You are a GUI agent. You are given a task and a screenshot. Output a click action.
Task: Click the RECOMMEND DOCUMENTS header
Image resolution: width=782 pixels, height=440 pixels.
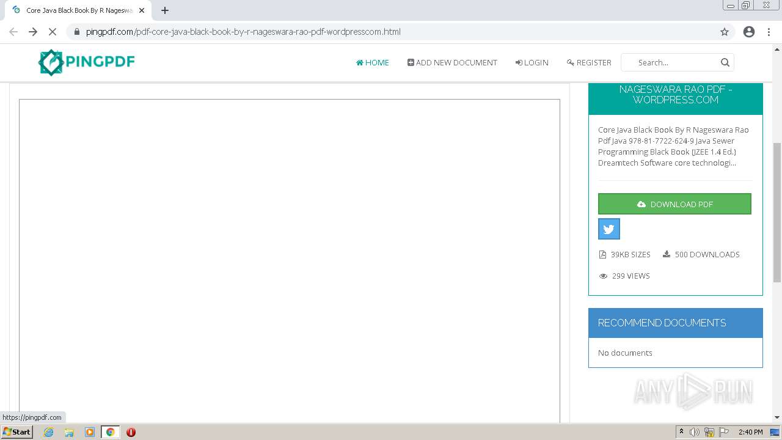[676, 323]
